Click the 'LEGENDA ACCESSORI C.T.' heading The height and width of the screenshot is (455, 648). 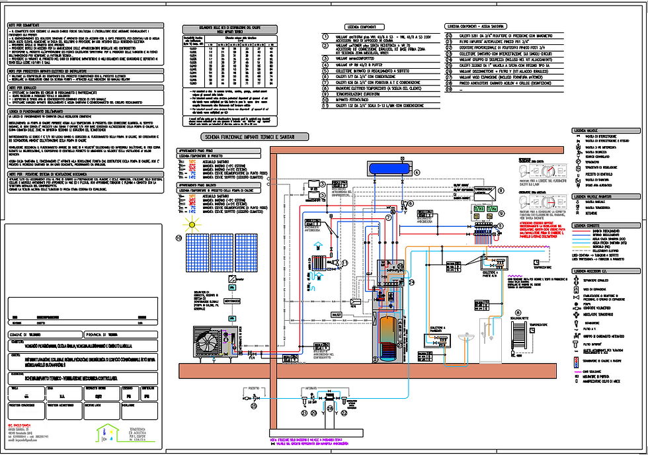click(606, 271)
